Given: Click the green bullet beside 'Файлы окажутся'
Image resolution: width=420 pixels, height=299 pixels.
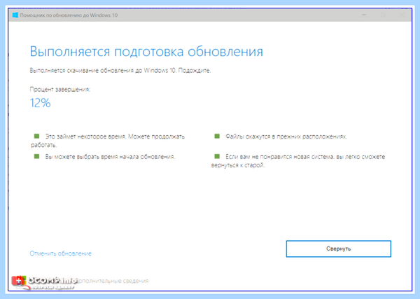Looking at the screenshot, I should (x=217, y=136).
